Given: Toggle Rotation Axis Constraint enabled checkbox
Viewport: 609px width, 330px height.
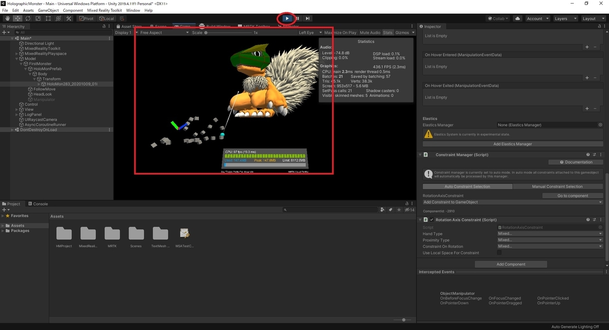Looking at the screenshot, I should (x=432, y=220).
